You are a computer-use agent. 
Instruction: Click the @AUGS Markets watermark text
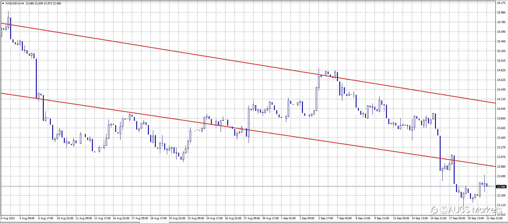click(471, 210)
